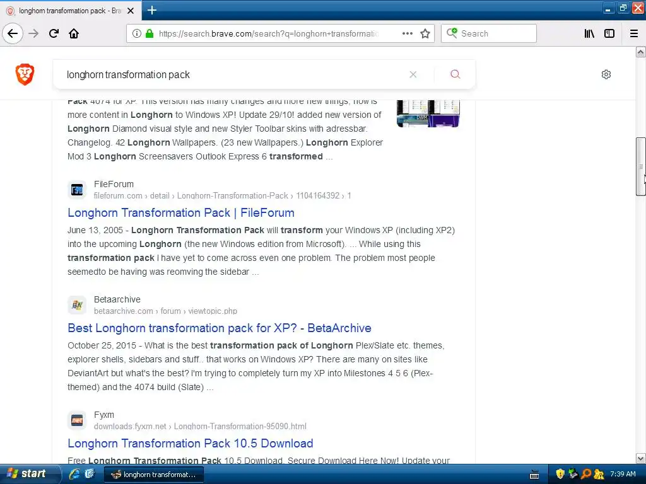Click the FileForum site favicon
Viewport: 646px width, 484px height.
click(77, 190)
